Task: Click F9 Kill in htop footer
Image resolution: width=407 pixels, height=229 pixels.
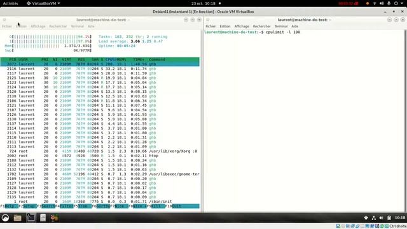Action: click(156, 206)
